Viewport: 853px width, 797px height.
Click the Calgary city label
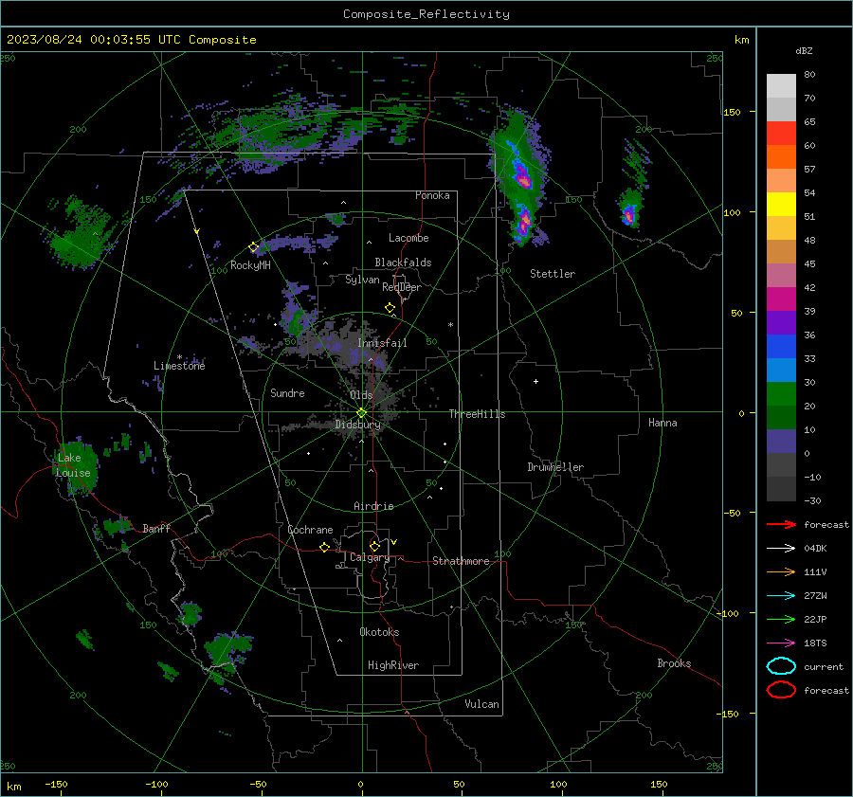370,557
